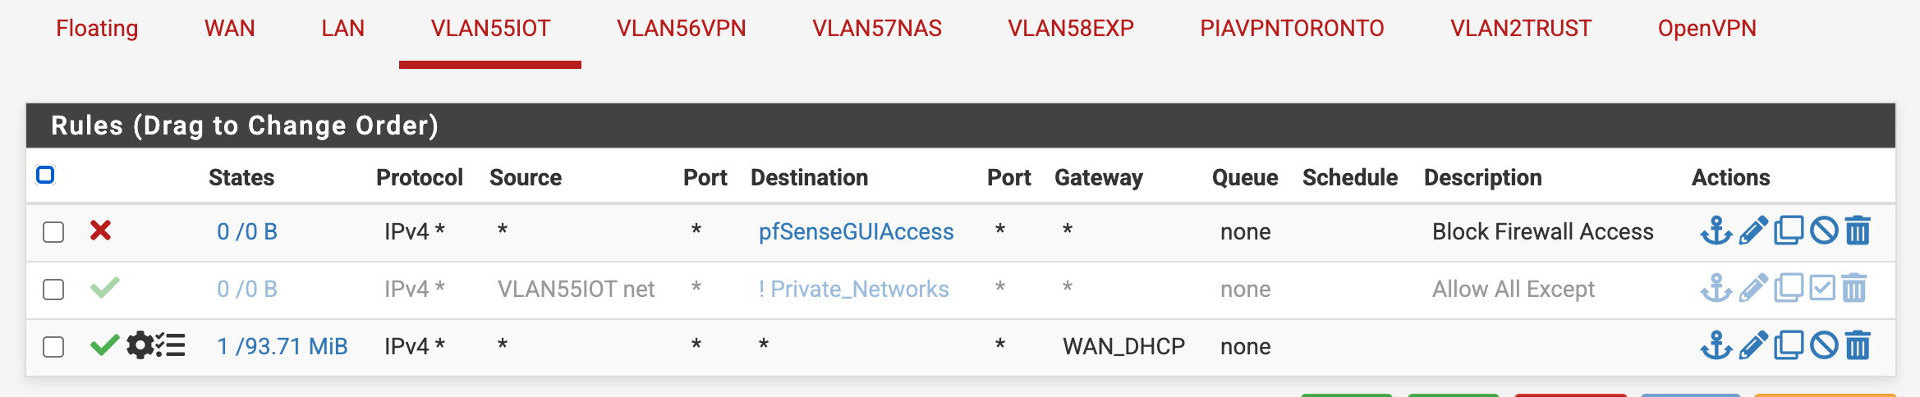Image resolution: width=1920 pixels, height=397 pixels.
Task: Open the Floating rules tab
Action: (97, 29)
